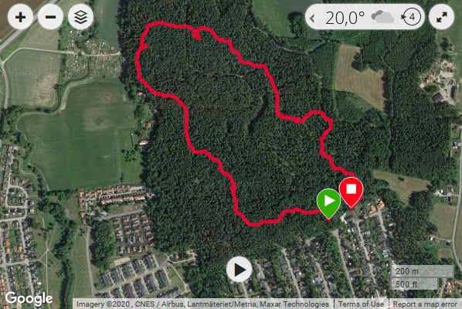The height and width of the screenshot is (309, 462).
Task: Open Google Maps via the Google logo
Action: (x=29, y=298)
